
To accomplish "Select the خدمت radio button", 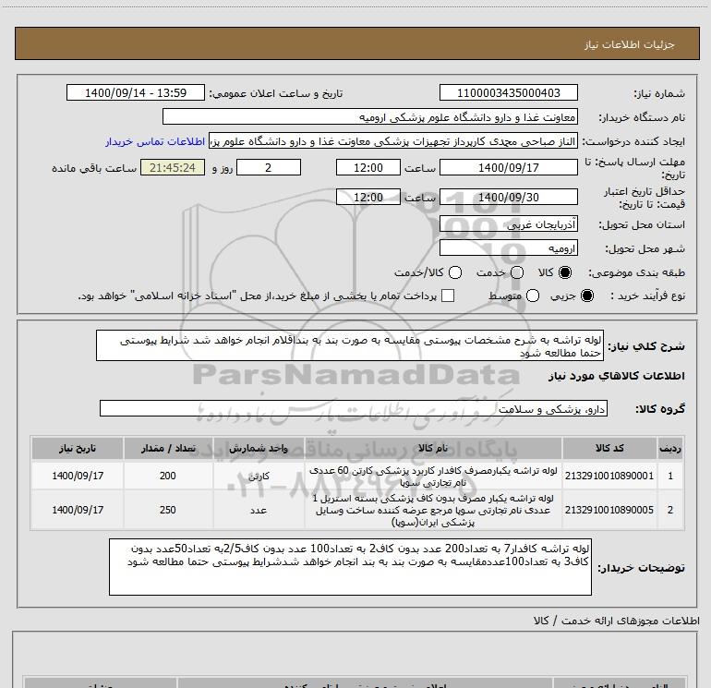I will pos(517,272).
